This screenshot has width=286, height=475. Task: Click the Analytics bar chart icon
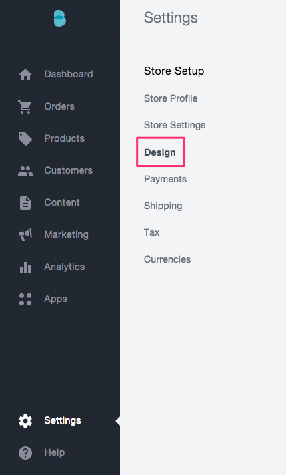(25, 267)
